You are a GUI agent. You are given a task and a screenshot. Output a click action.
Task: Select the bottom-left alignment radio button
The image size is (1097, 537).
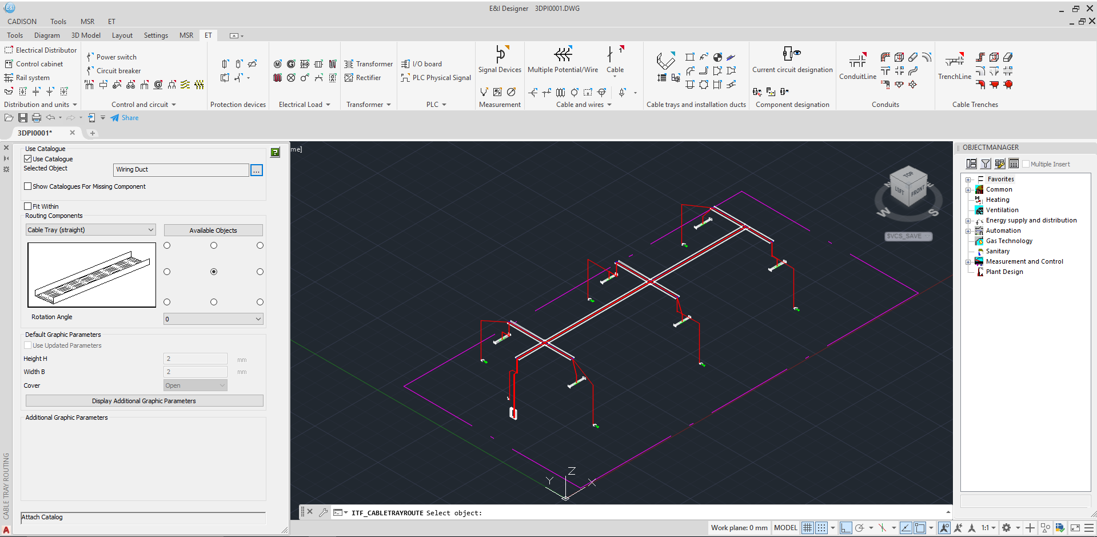click(x=167, y=302)
